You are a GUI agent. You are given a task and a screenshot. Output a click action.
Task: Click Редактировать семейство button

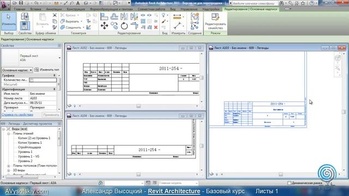tap(215, 21)
